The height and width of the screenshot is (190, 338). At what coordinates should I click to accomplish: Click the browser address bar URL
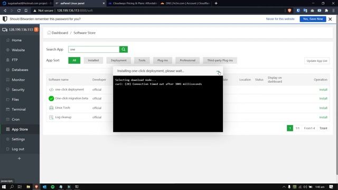tap(75, 11)
